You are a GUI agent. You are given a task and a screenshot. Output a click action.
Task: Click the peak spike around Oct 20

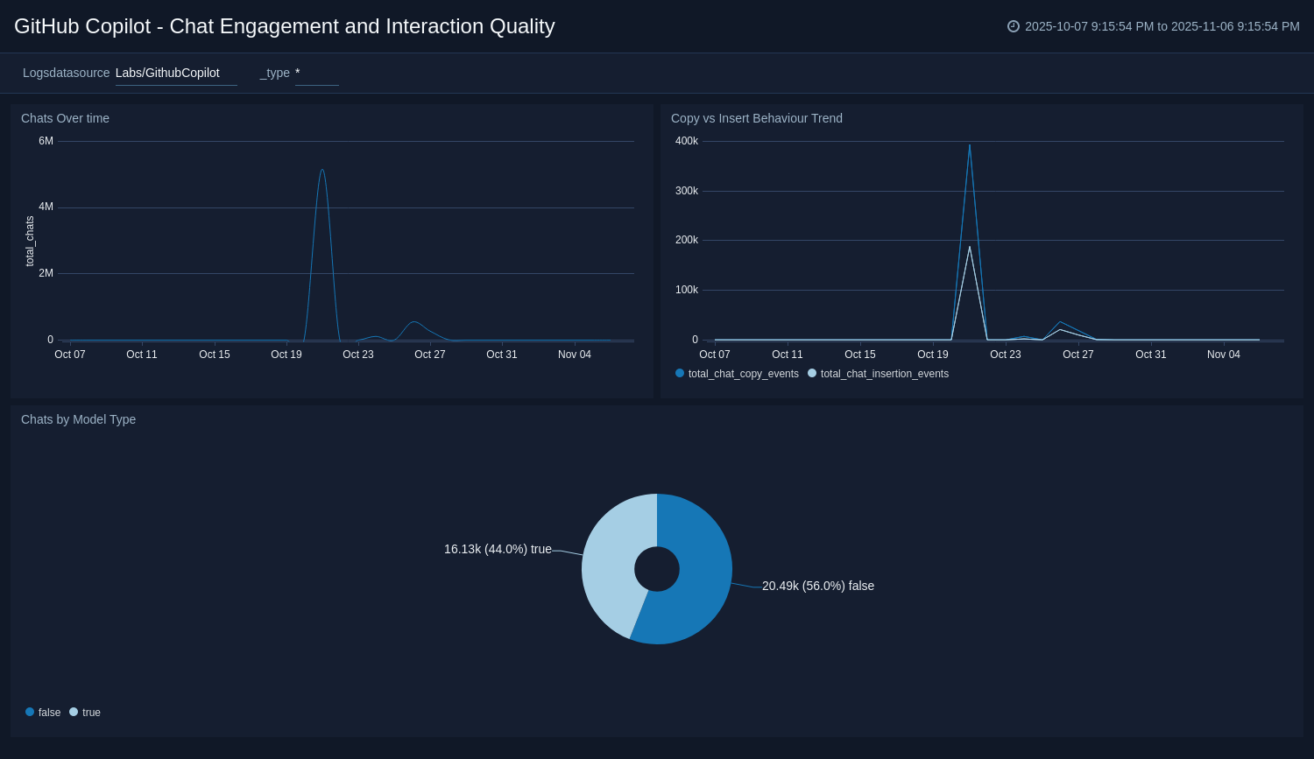coord(322,171)
